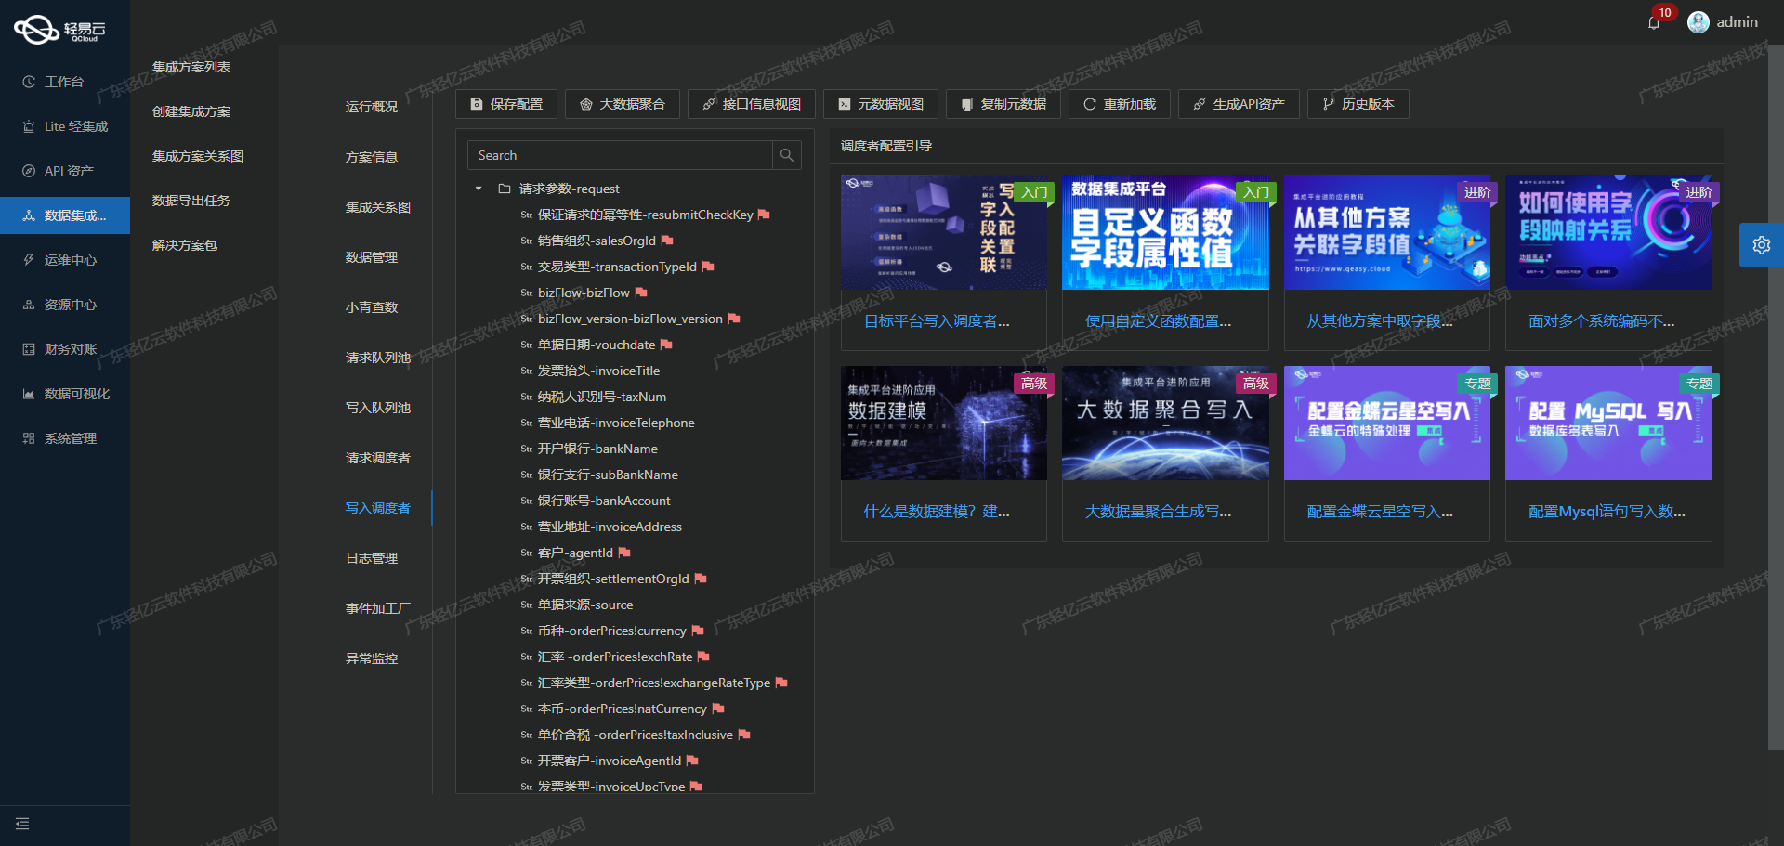Viewport: 1784px width, 846px height.
Task: Collapse the 请求参数-request tree node
Action: tap(479, 189)
